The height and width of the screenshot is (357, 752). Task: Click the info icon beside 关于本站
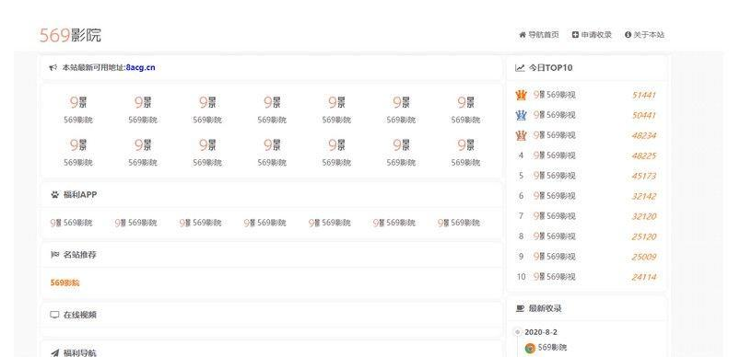click(x=628, y=35)
